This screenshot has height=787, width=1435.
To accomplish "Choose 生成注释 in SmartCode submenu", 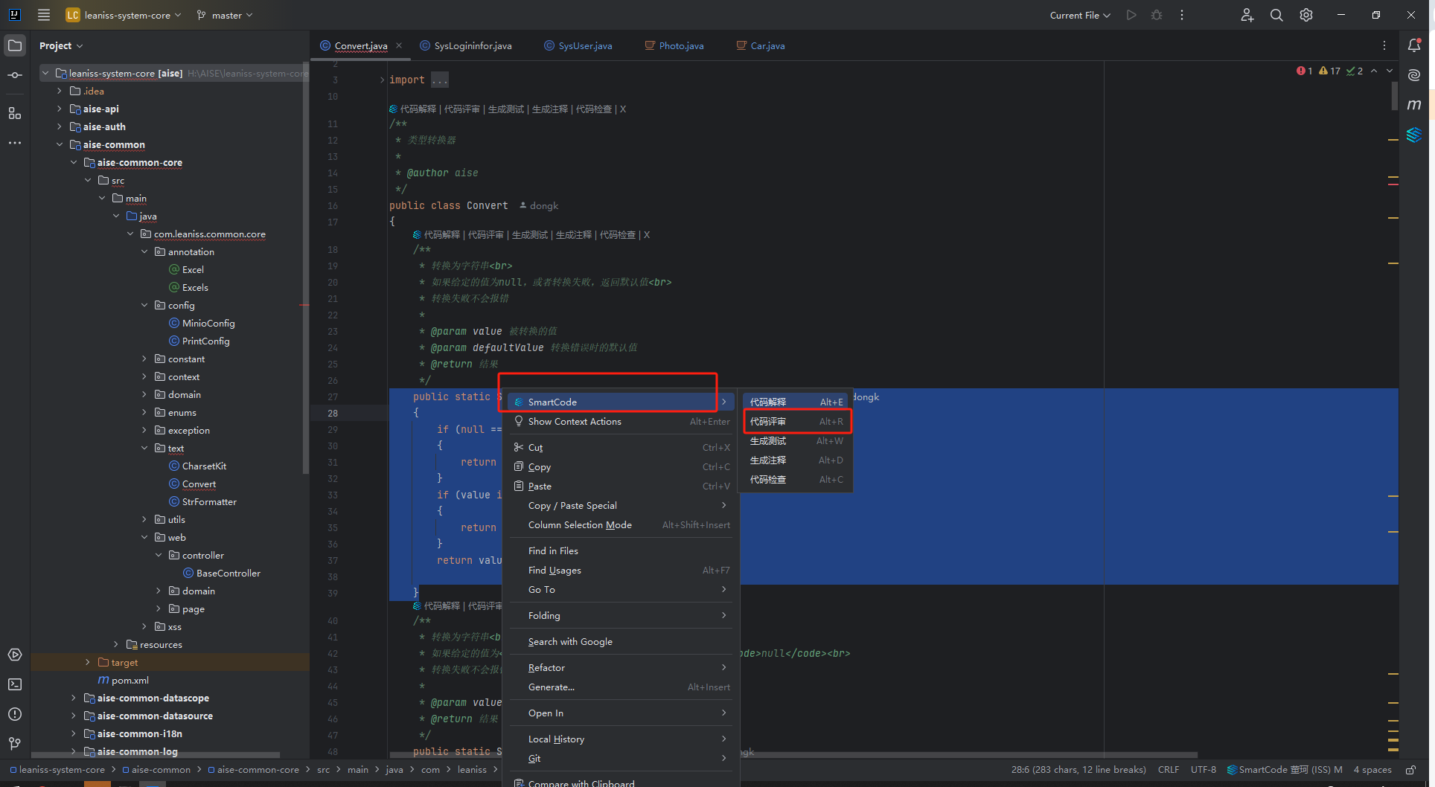I will pyautogui.click(x=796, y=460).
